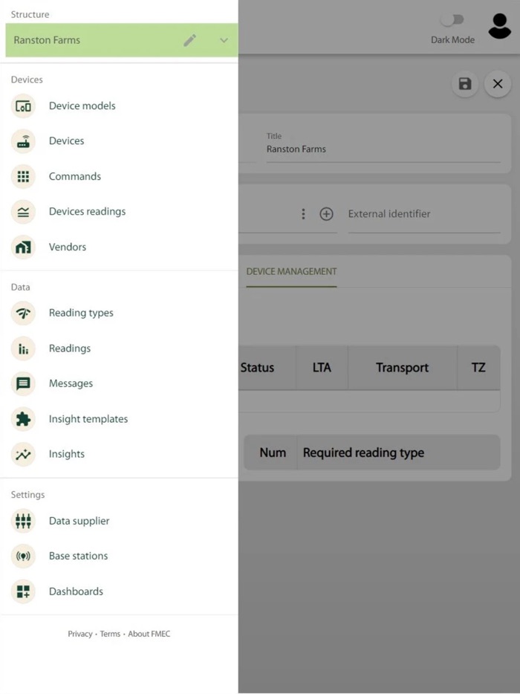This screenshot has width=520, height=694.
Task: Open Insight templates puzzle icon
Action: point(23,418)
